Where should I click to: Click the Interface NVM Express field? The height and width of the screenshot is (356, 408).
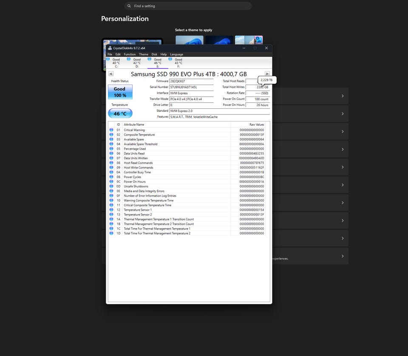pos(191,93)
